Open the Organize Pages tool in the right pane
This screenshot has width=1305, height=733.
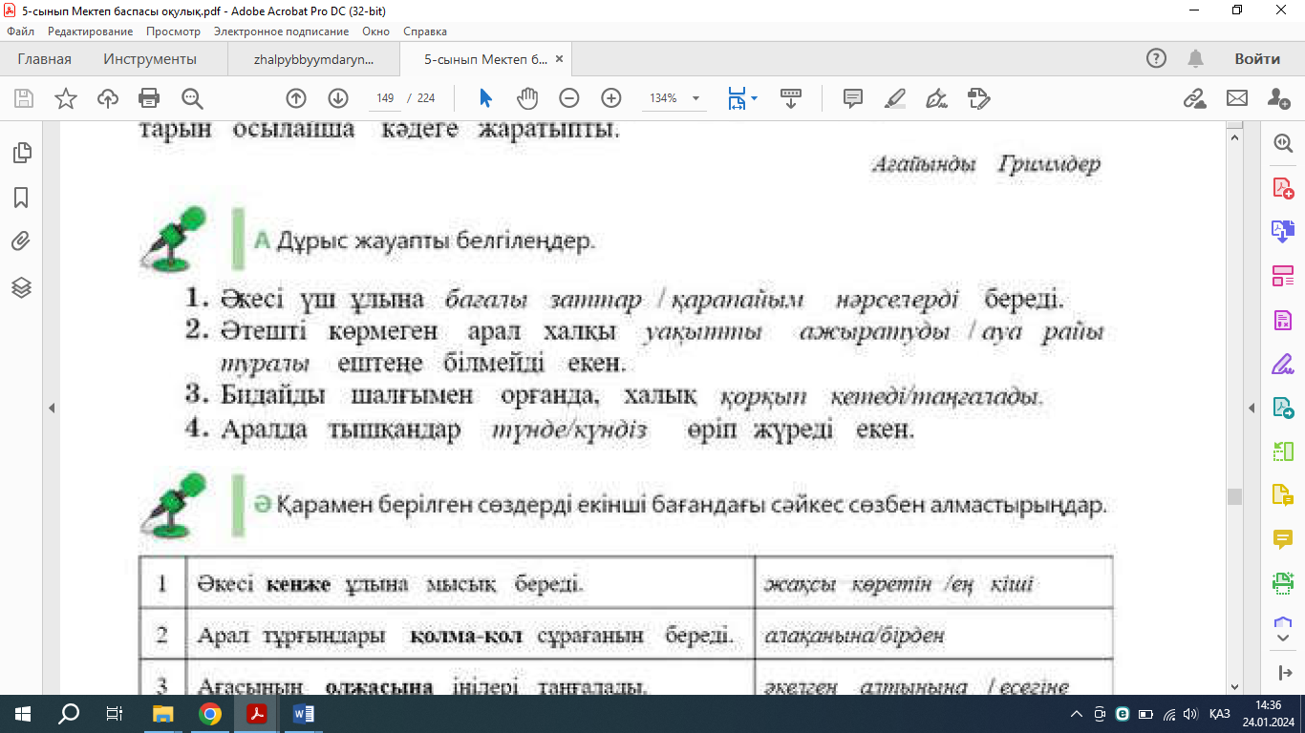tap(1283, 276)
